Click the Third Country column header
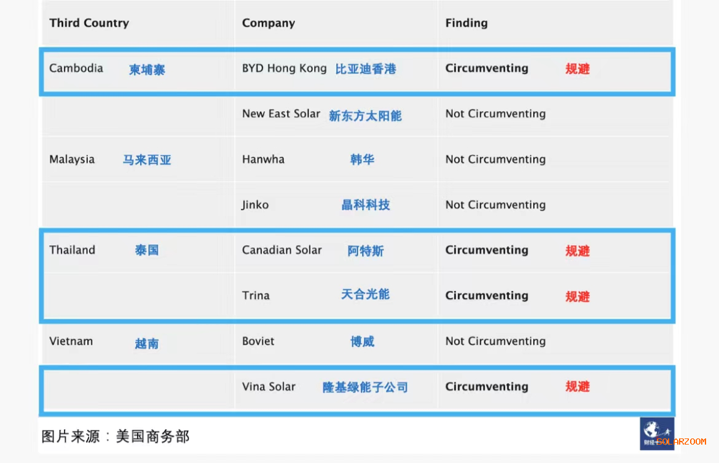 (x=89, y=23)
